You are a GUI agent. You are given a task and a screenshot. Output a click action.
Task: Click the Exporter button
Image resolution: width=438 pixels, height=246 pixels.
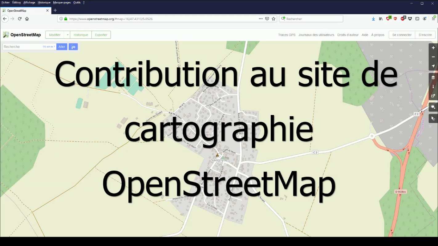[101, 35]
